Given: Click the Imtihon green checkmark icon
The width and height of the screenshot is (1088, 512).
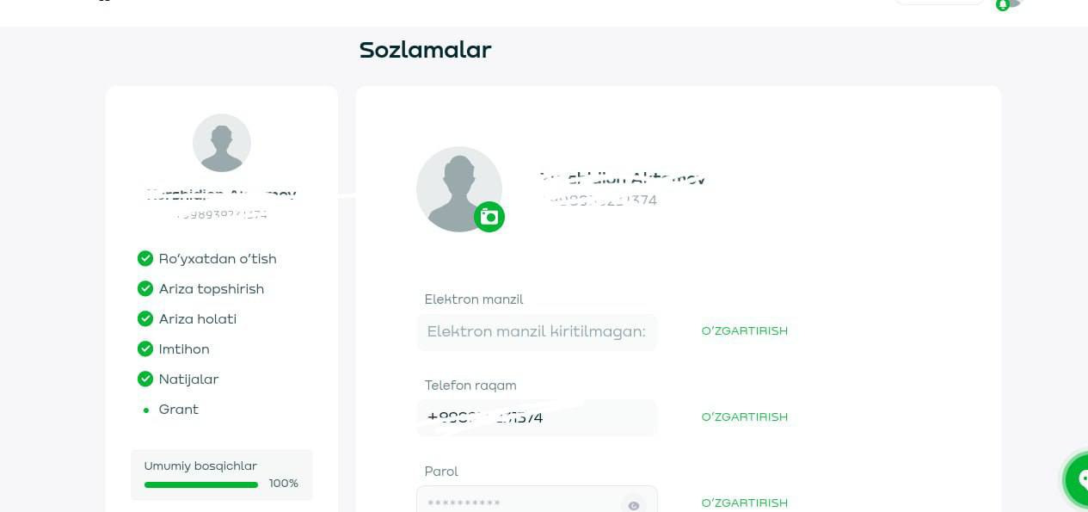Looking at the screenshot, I should click(145, 349).
